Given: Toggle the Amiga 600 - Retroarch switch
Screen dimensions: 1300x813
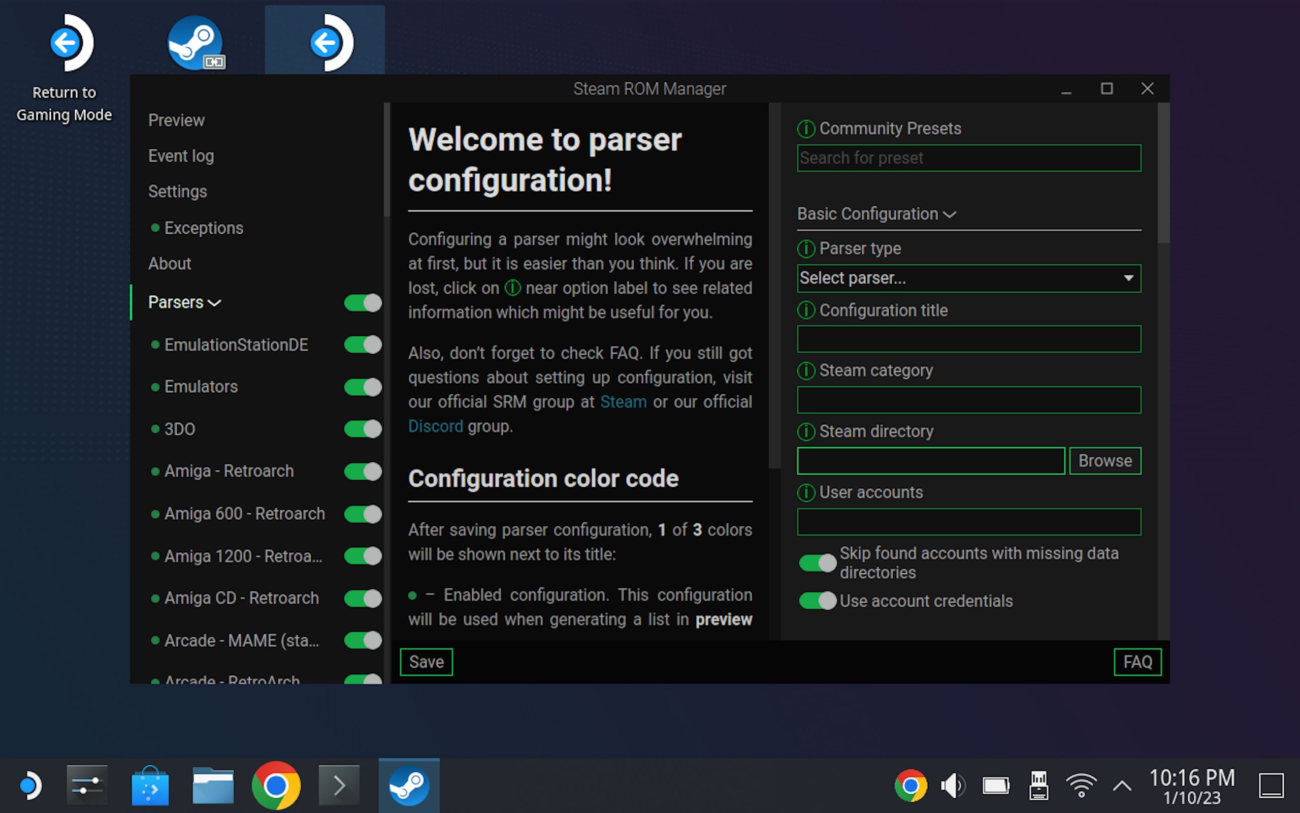Looking at the screenshot, I should tap(363, 514).
